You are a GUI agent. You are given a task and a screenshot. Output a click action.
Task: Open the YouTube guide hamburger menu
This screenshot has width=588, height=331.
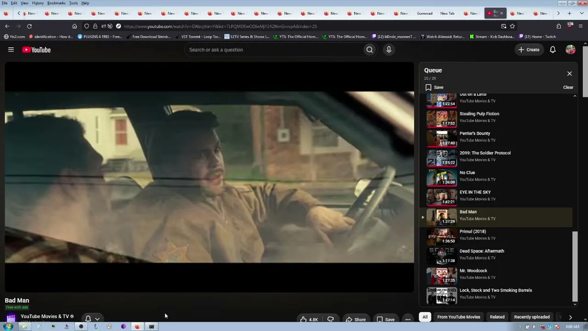pos(11,50)
